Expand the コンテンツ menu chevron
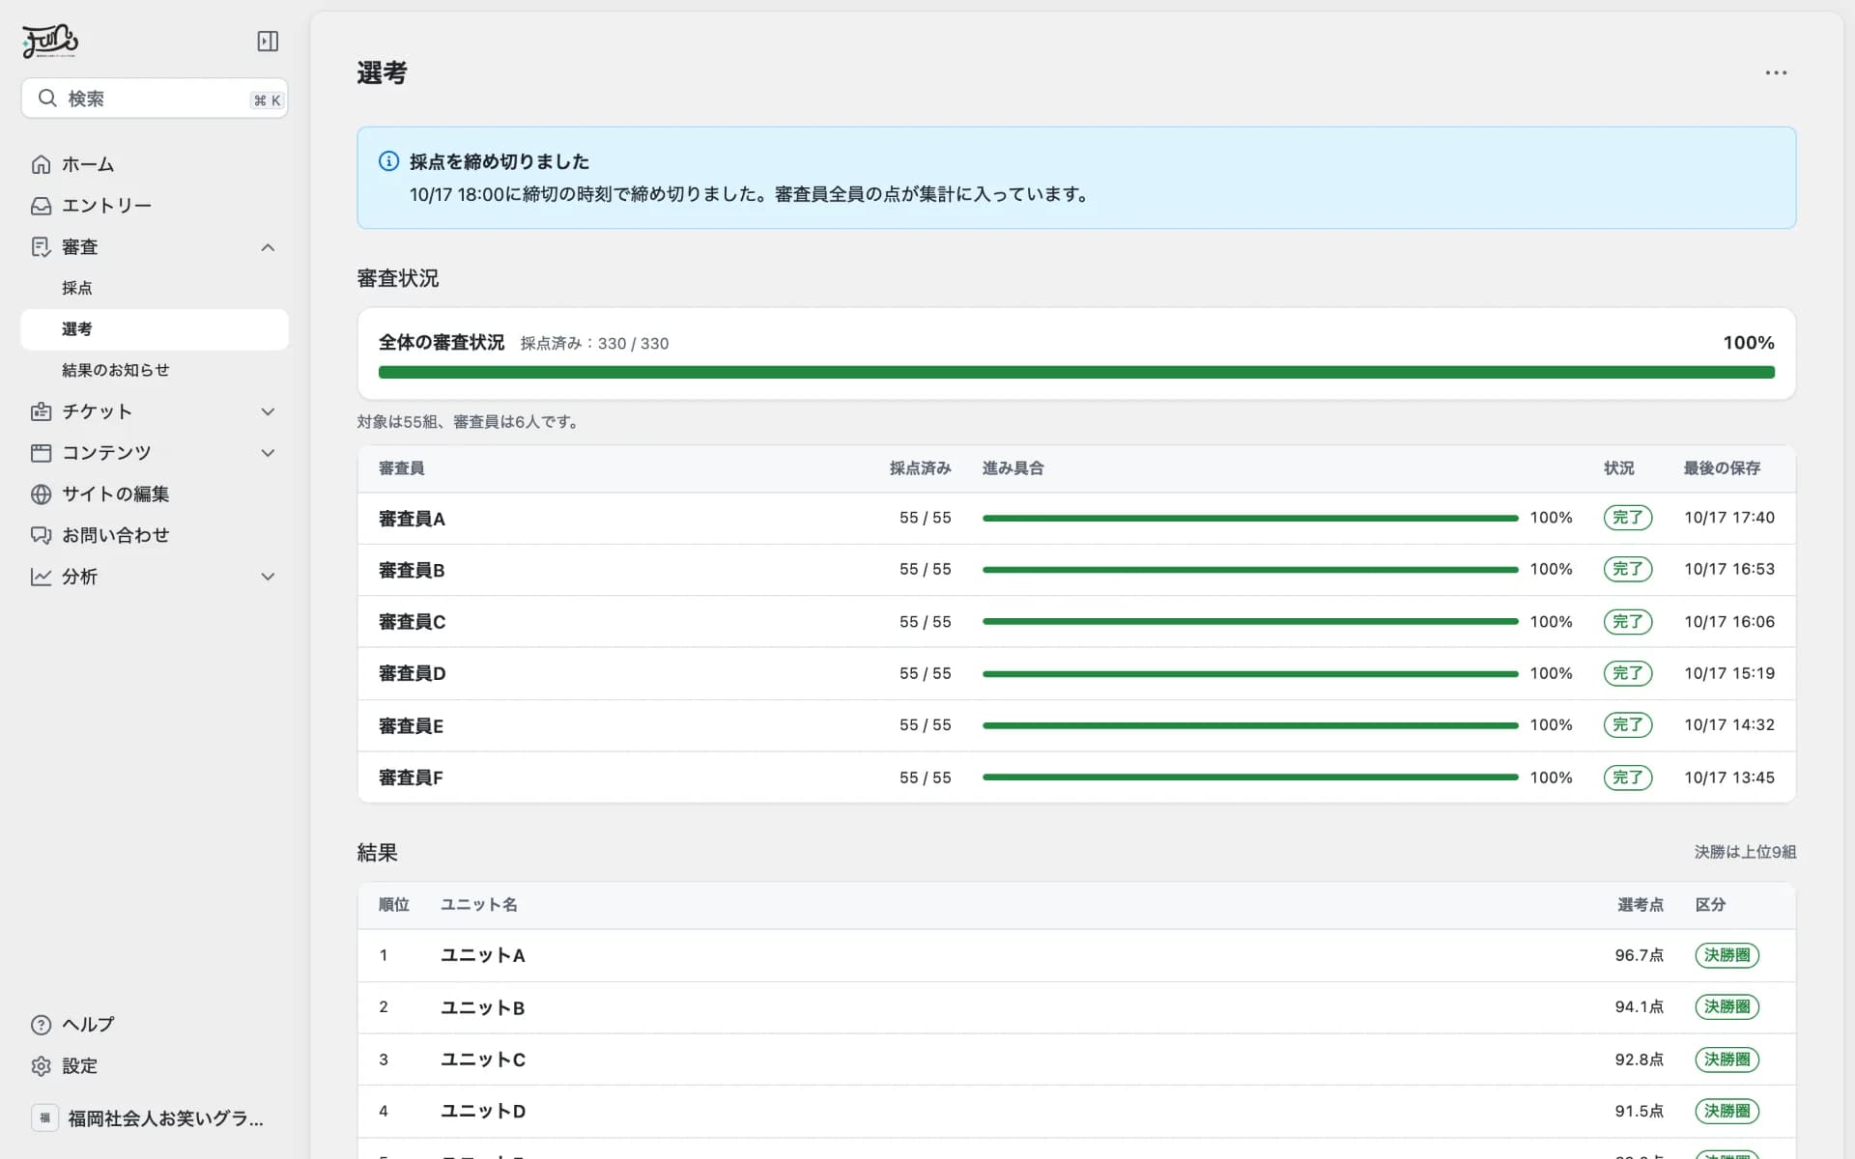 click(x=268, y=453)
